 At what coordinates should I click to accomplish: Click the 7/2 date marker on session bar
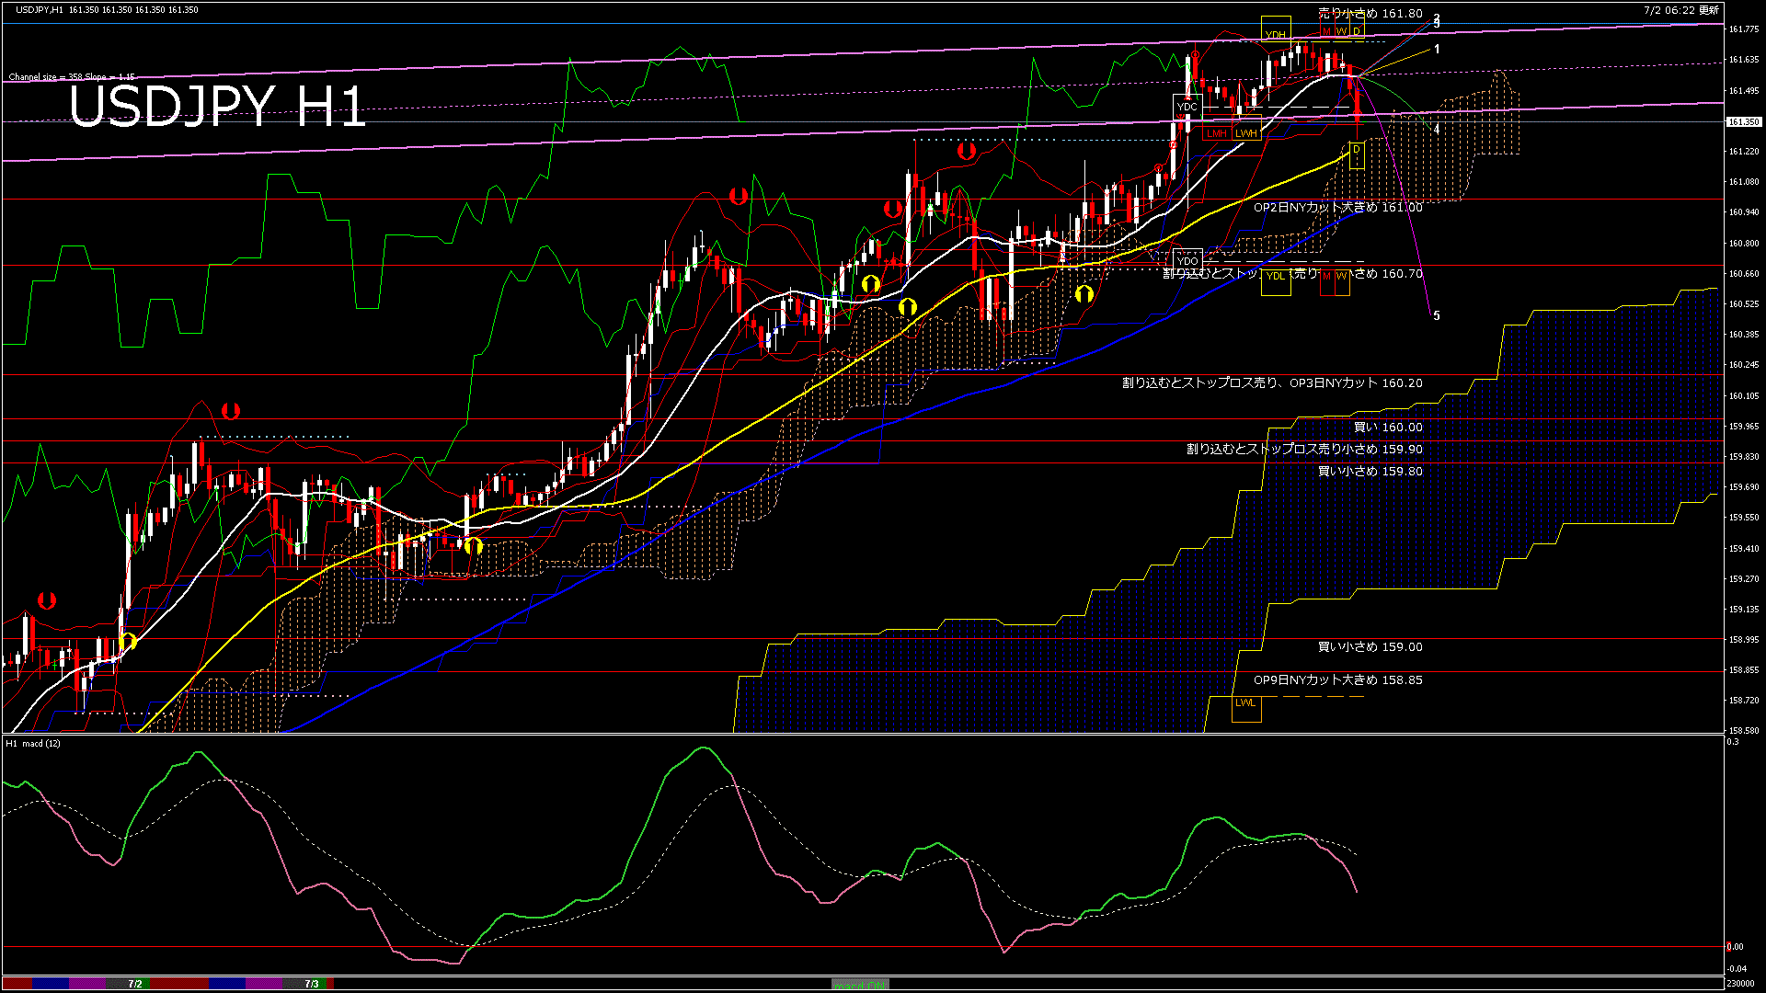(x=135, y=984)
